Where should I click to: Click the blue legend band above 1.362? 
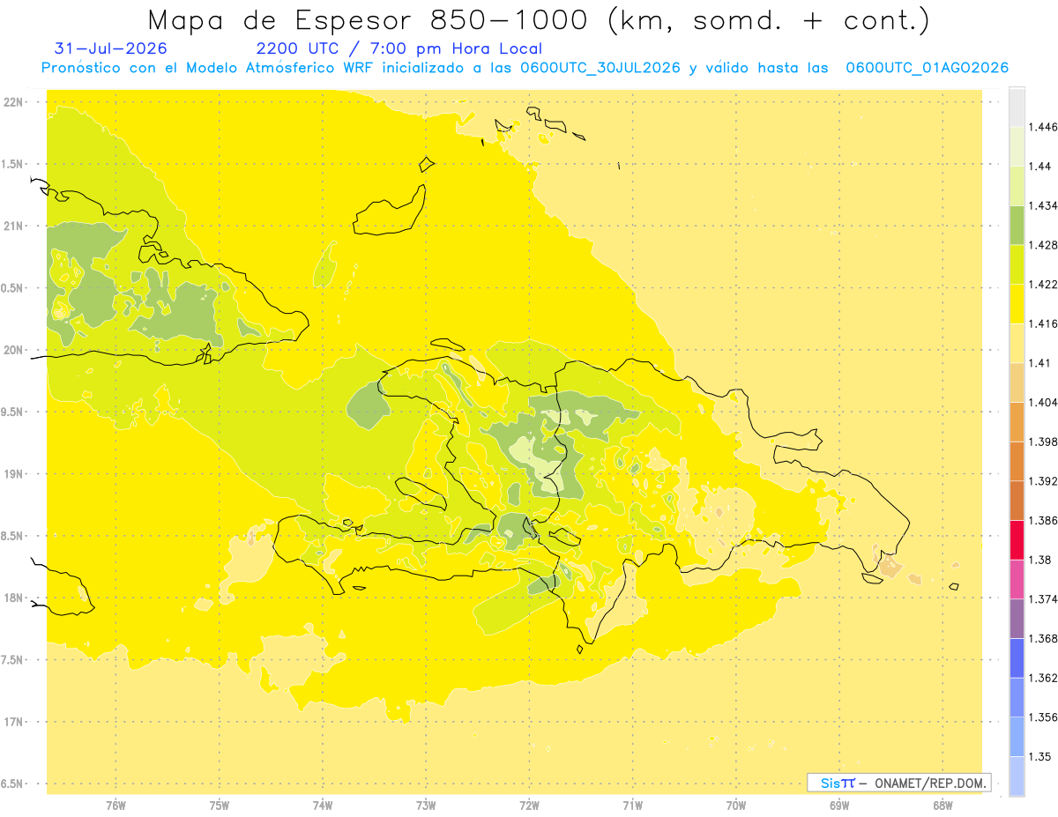(x=1017, y=657)
